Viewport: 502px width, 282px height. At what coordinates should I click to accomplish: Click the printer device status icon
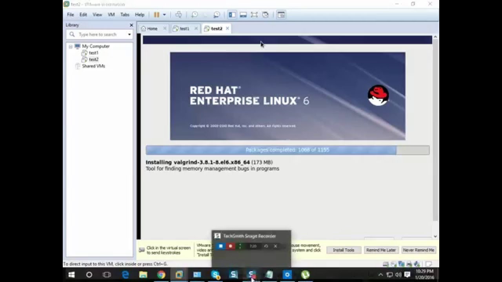coord(409,264)
